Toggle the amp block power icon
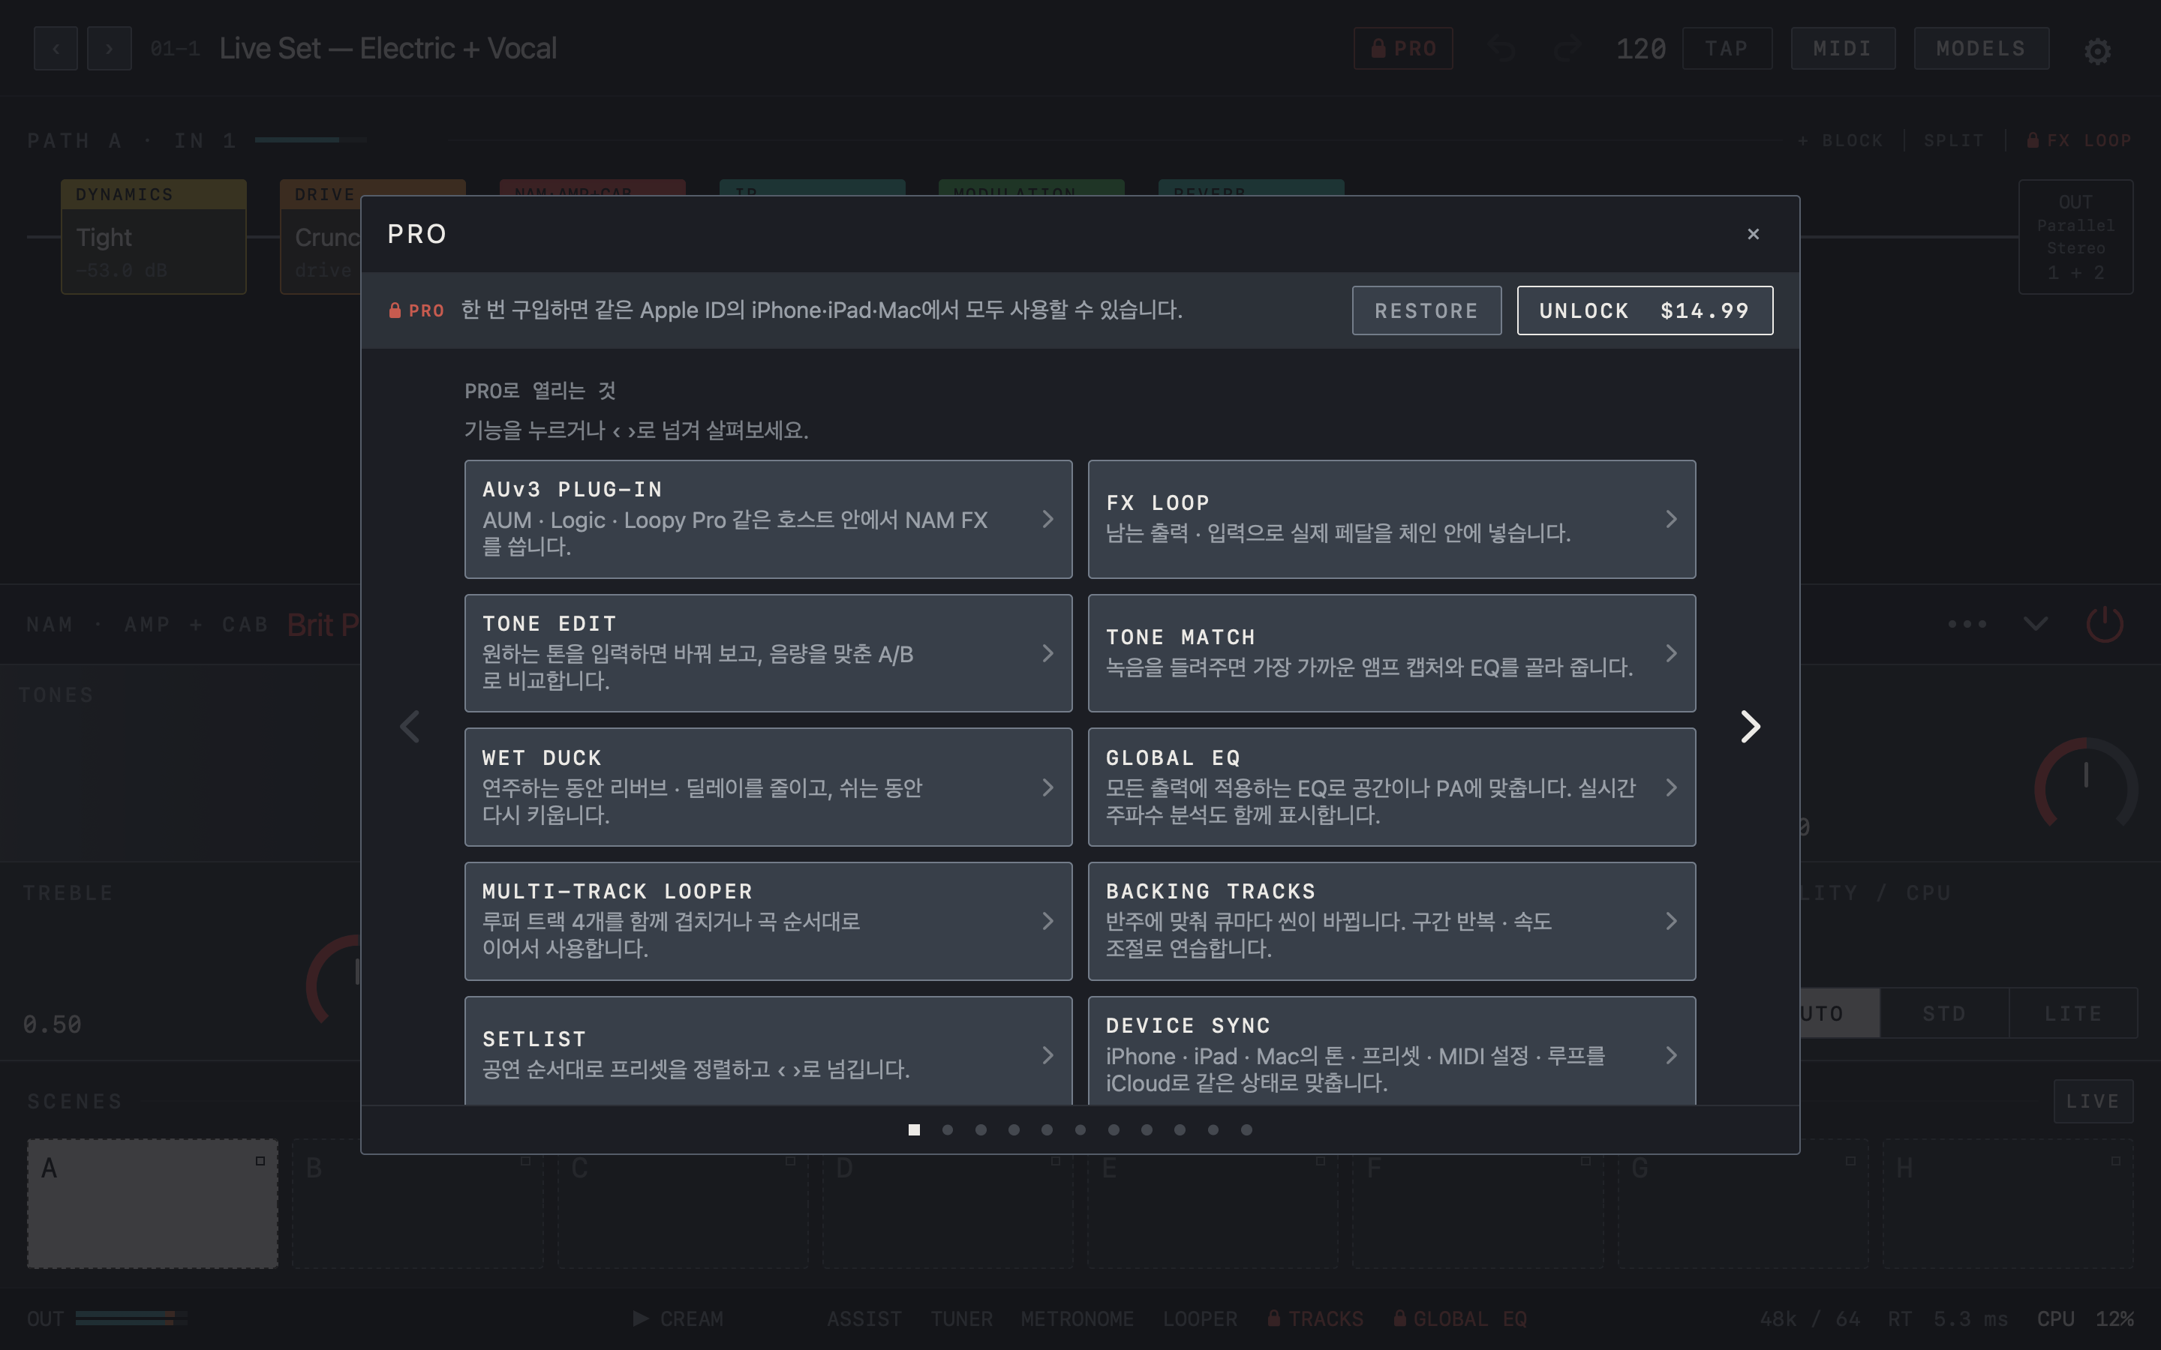This screenshot has height=1350, width=2161. 2104,623
